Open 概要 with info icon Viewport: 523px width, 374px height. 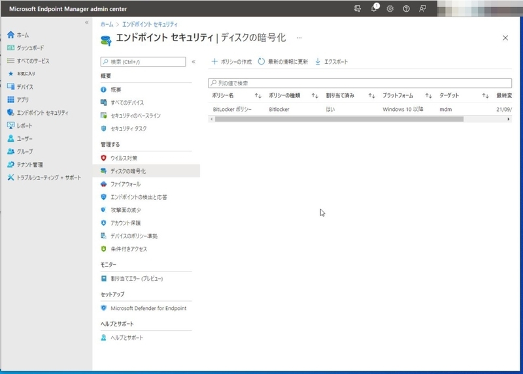coord(116,89)
